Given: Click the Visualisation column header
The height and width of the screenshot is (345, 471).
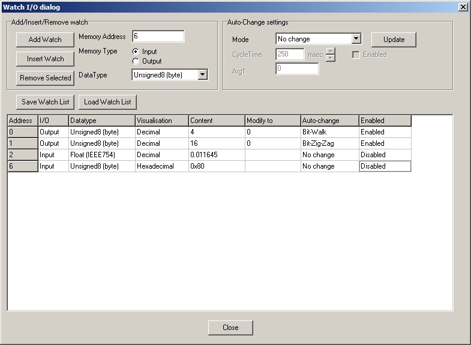Looking at the screenshot, I should (161, 121).
